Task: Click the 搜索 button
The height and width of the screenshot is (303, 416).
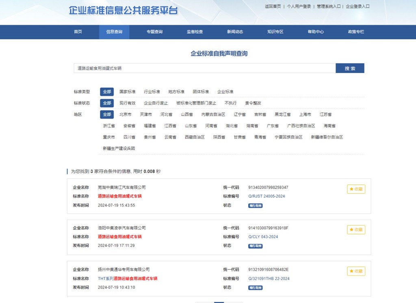Action: click(350, 68)
